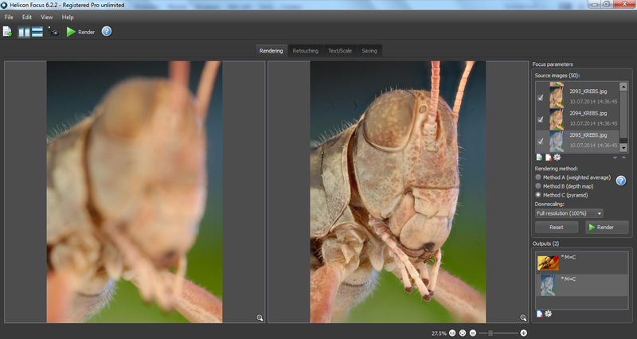The width and height of the screenshot is (637, 339).
Task: Switch to the Retouching tab
Action: coord(306,51)
